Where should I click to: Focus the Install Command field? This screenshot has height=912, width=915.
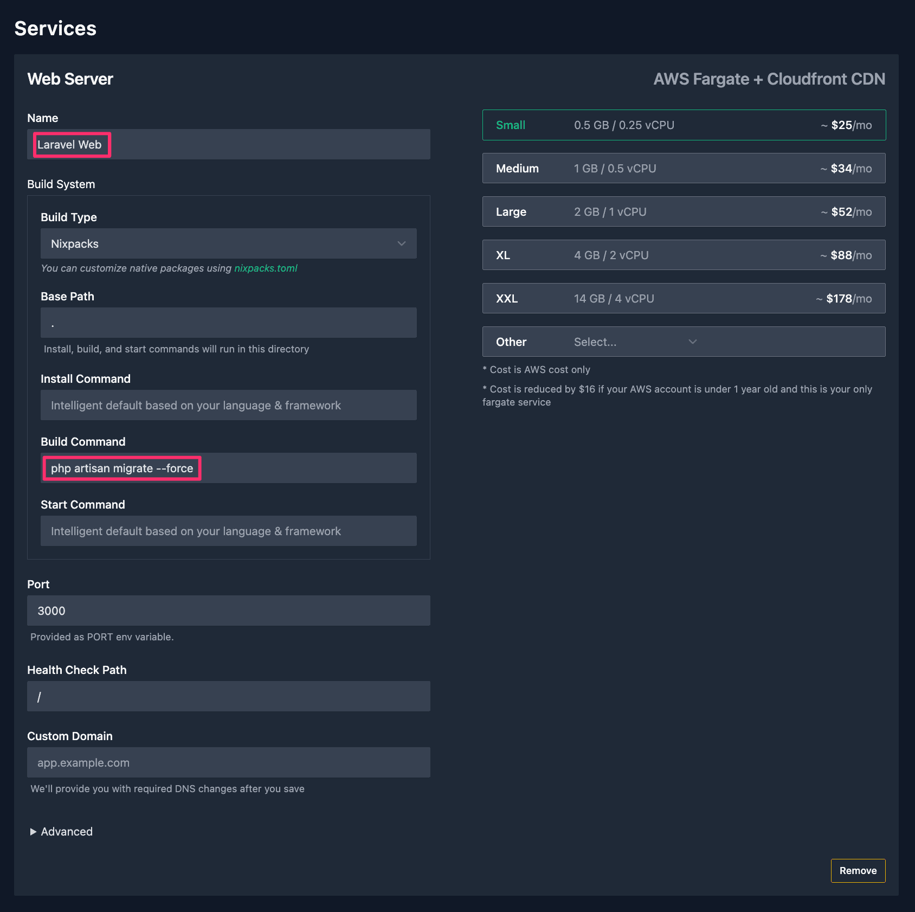point(229,405)
